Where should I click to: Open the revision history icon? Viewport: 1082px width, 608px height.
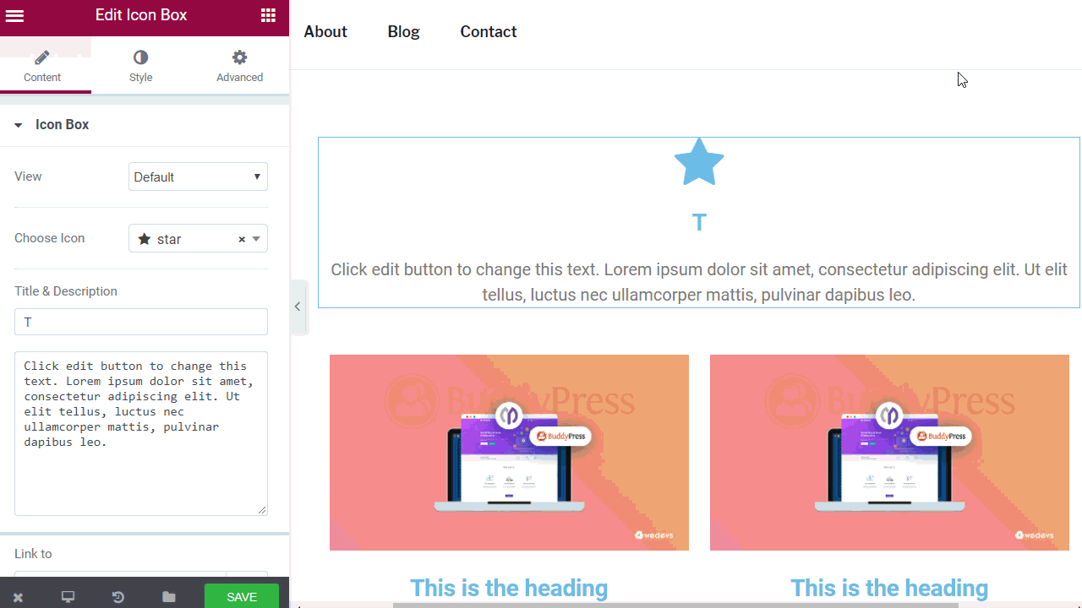118,597
